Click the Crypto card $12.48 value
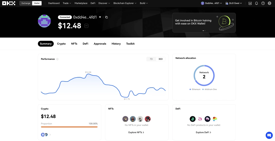 point(48,117)
